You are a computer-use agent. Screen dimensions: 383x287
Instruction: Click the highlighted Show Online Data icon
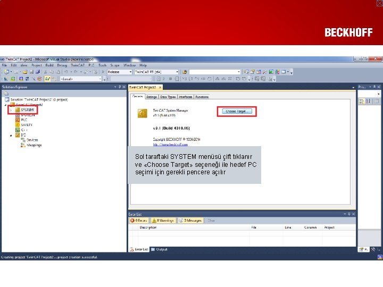(47, 79)
